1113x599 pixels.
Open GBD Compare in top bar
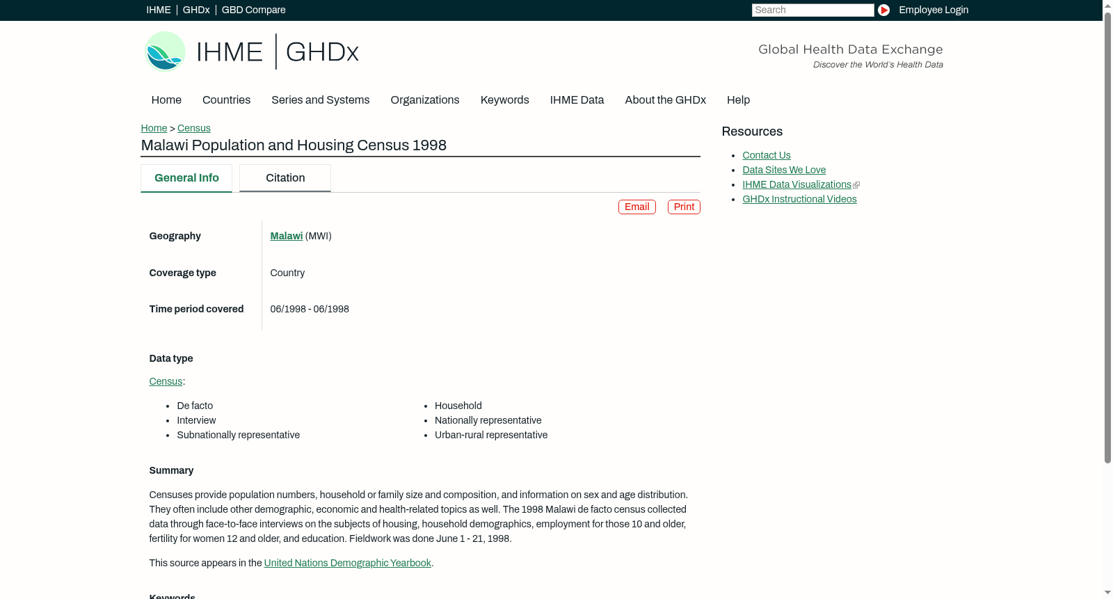click(x=253, y=10)
